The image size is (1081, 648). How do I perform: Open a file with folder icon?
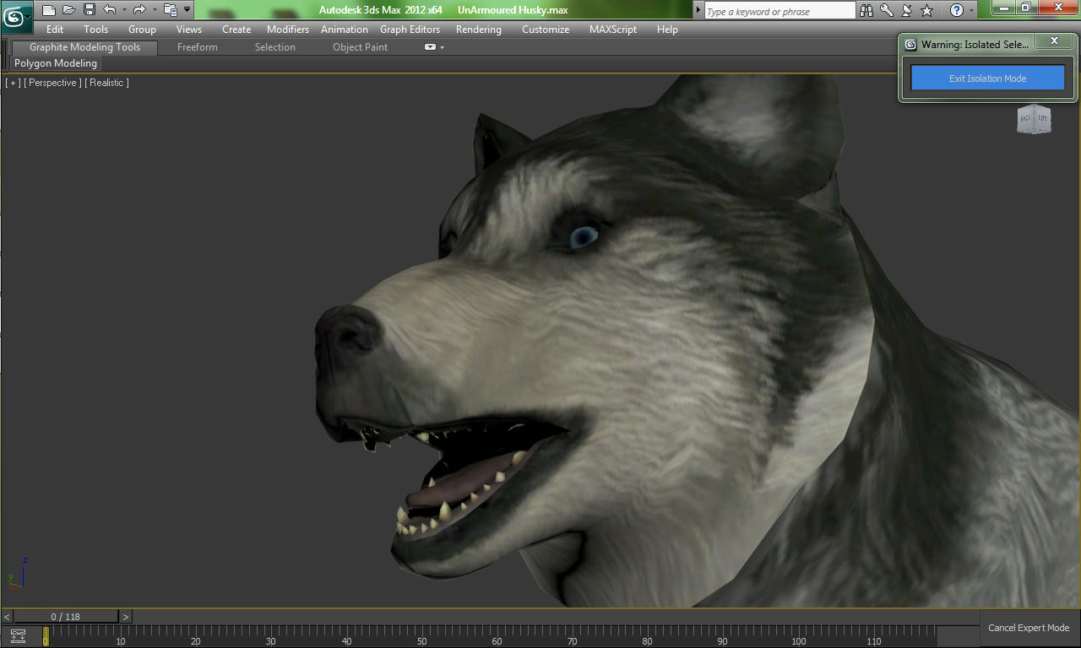[69, 10]
